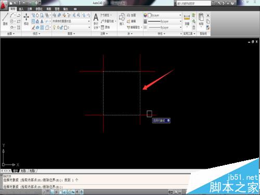Click the search keyword input field
This screenshot has height=195, width=260.
click(x=193, y=3)
